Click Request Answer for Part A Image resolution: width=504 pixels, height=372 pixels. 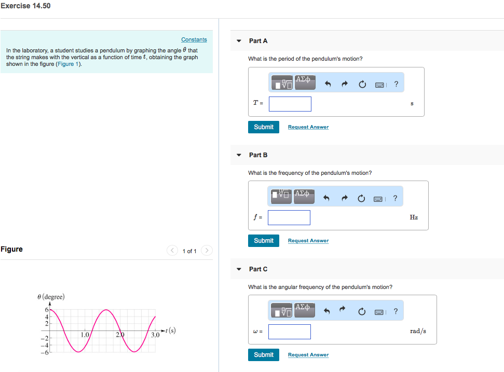[x=308, y=127]
